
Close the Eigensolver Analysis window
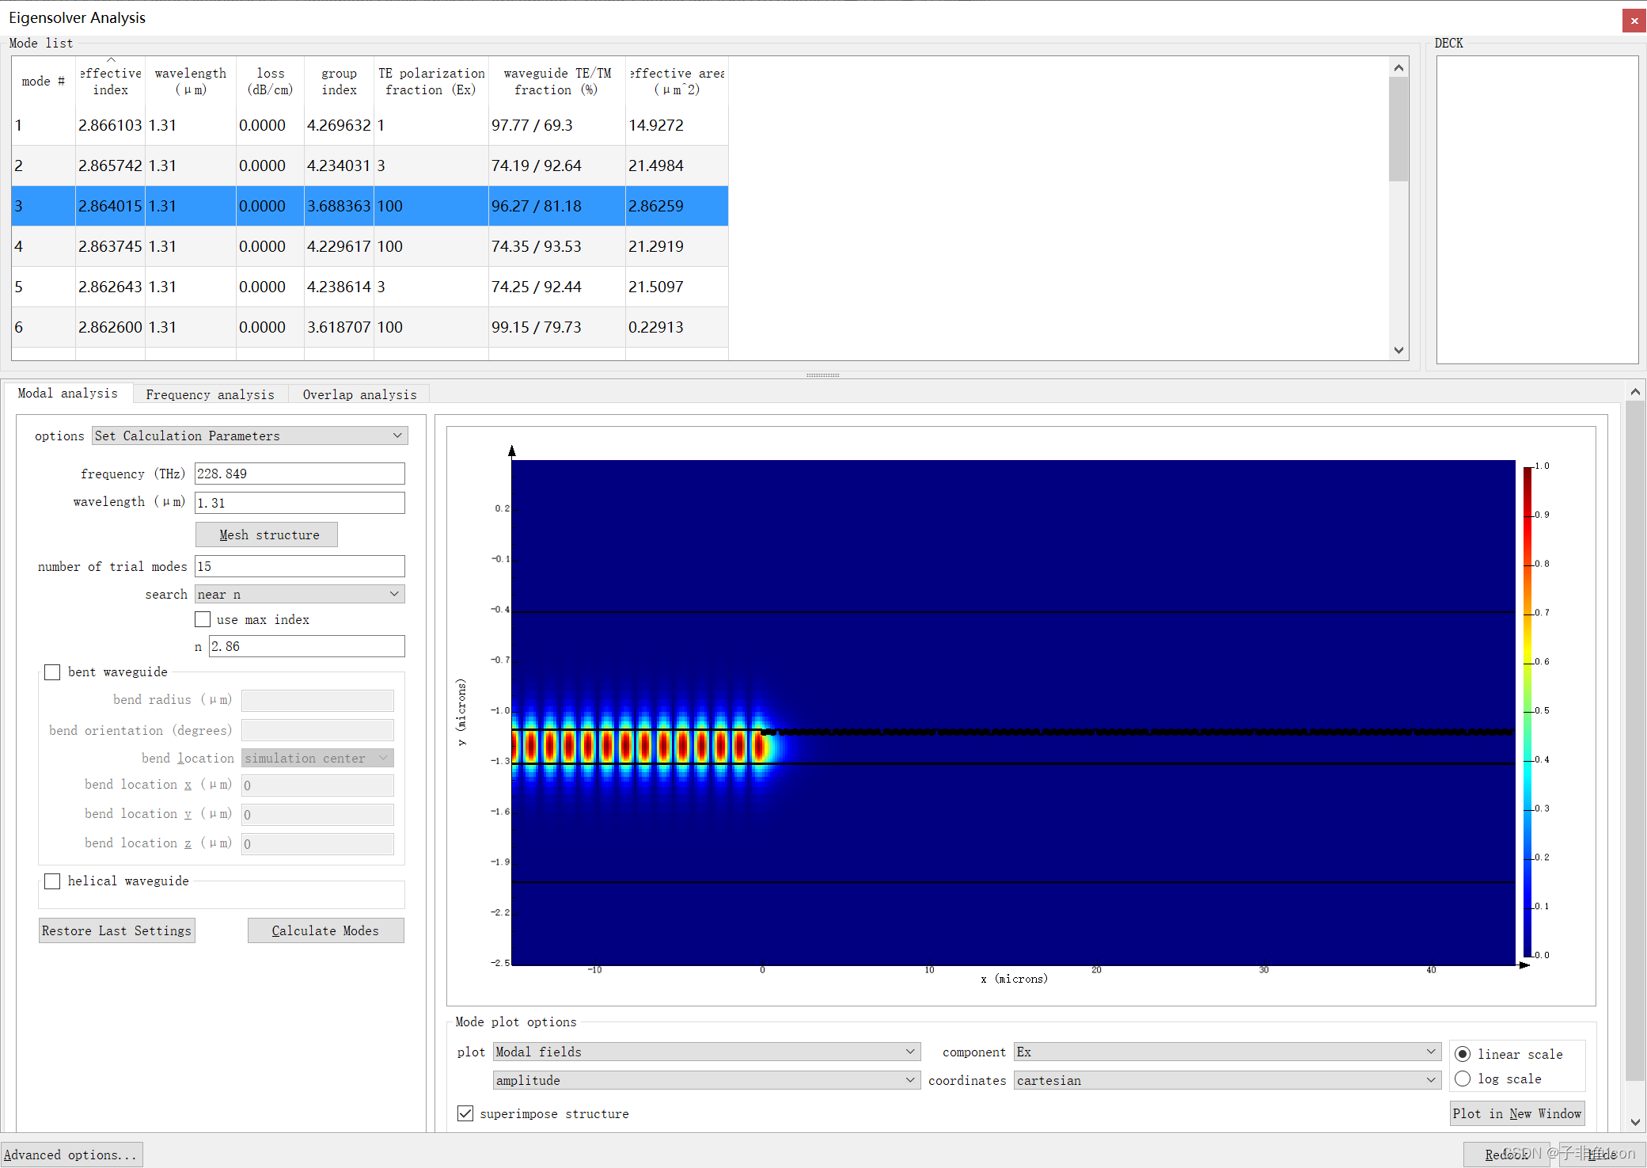point(1634,21)
